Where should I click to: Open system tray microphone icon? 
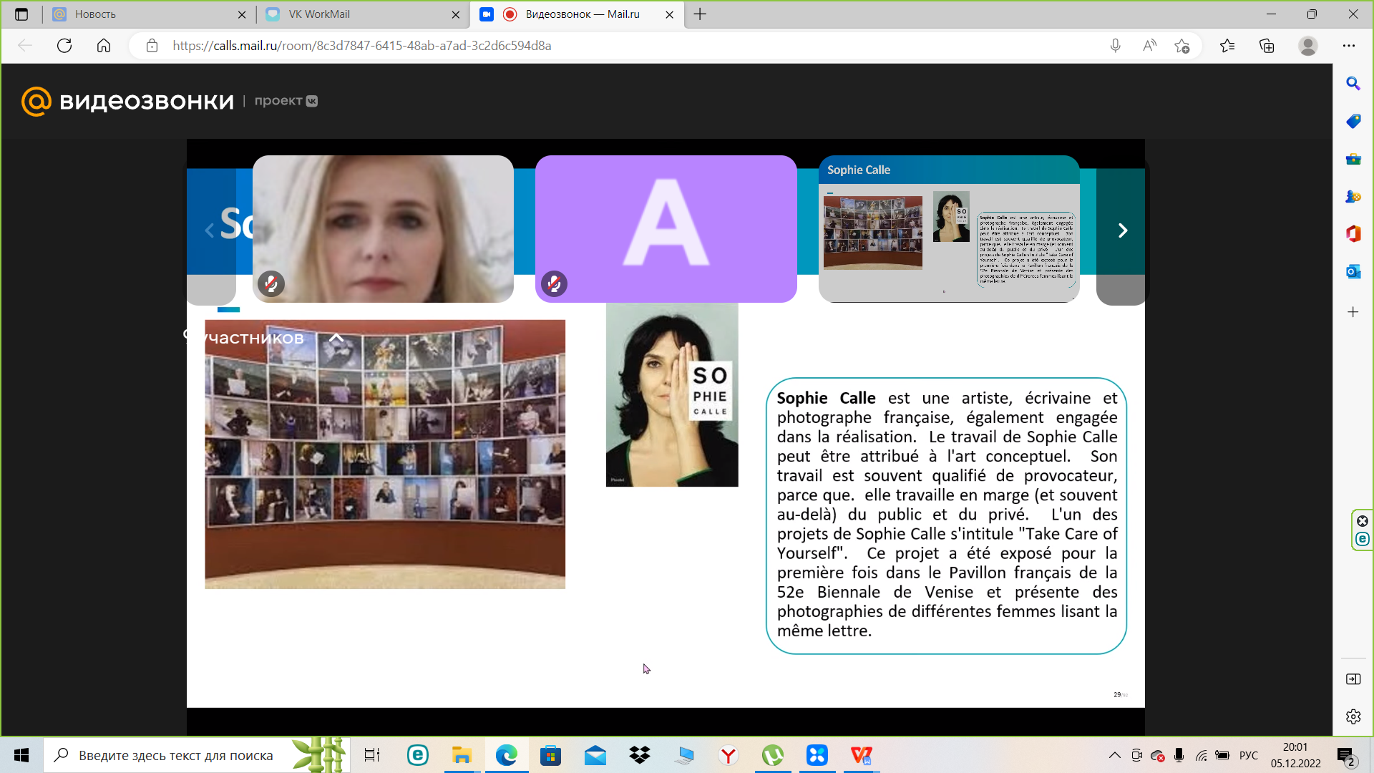point(1179,755)
